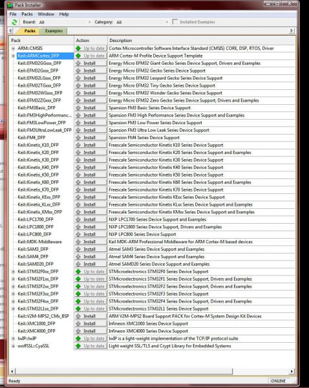Click green diamond icon for lwIP::lwIP
The height and width of the screenshot is (388, 309).
pos(78,338)
